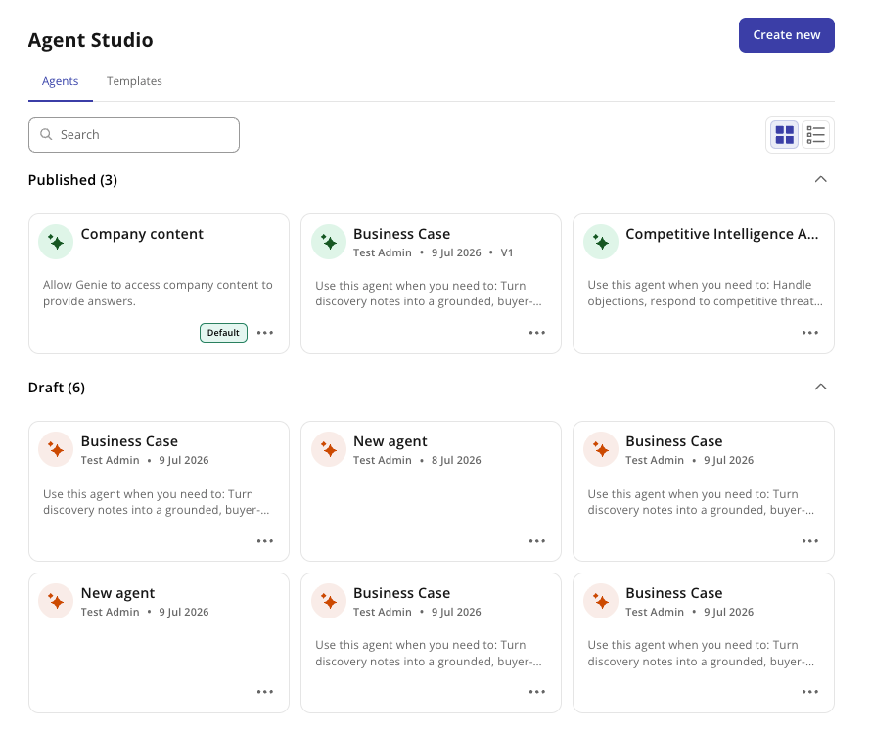Switch to grid view layout
The height and width of the screenshot is (733, 872).
click(x=784, y=135)
